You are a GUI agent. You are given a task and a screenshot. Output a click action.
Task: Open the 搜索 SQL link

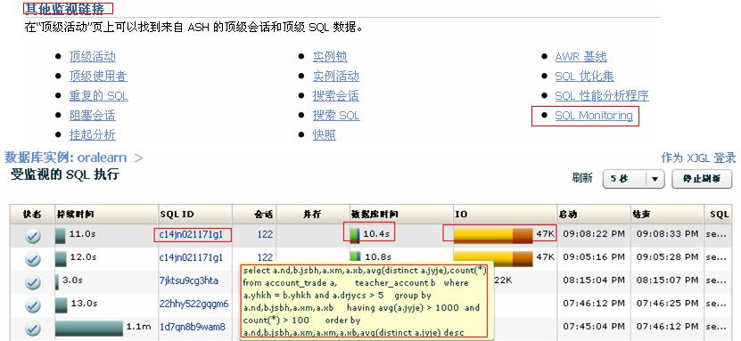[x=336, y=116]
